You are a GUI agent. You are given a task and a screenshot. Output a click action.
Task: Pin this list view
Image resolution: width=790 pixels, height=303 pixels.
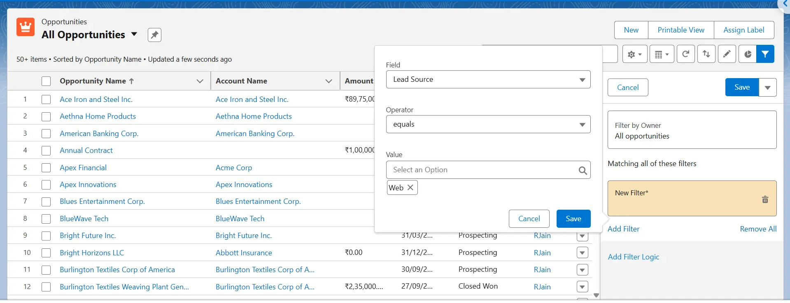coord(154,35)
